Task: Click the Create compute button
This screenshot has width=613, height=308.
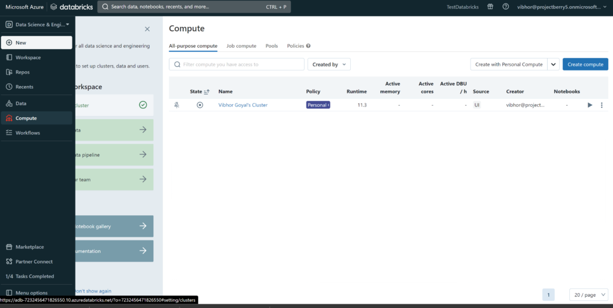Action: point(585,65)
